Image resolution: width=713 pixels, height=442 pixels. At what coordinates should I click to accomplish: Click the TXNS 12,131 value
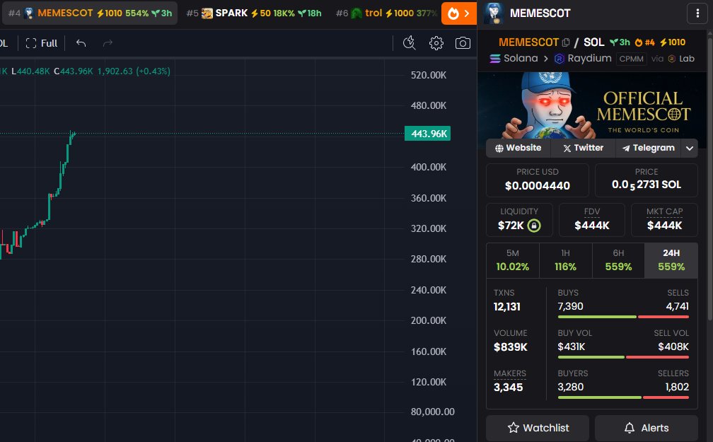click(507, 307)
